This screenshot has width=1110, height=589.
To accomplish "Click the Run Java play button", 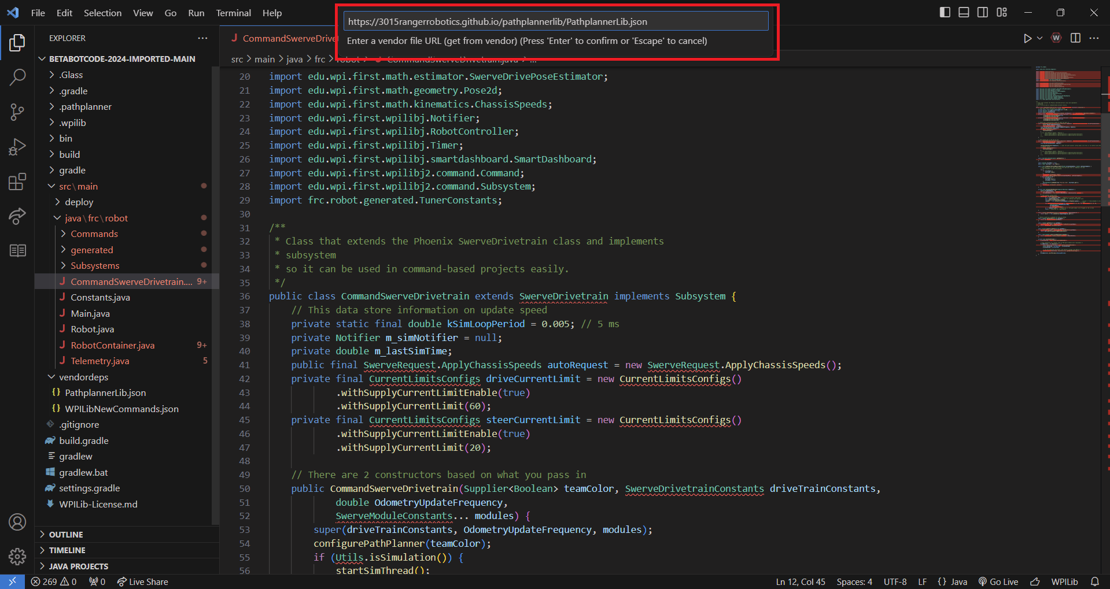I will [x=1027, y=38].
